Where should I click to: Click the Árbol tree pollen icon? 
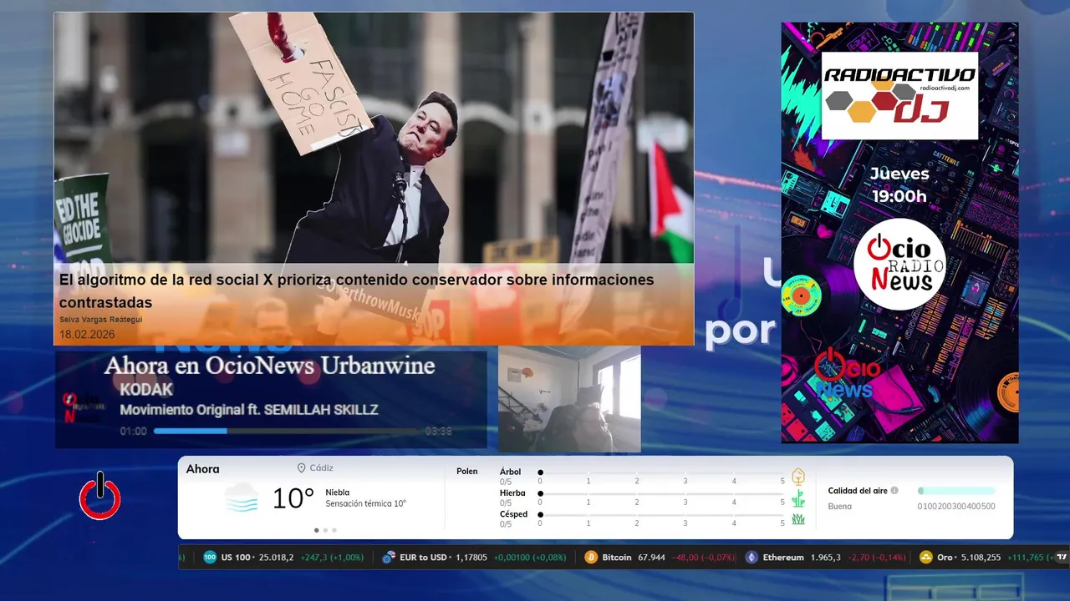[x=798, y=477]
